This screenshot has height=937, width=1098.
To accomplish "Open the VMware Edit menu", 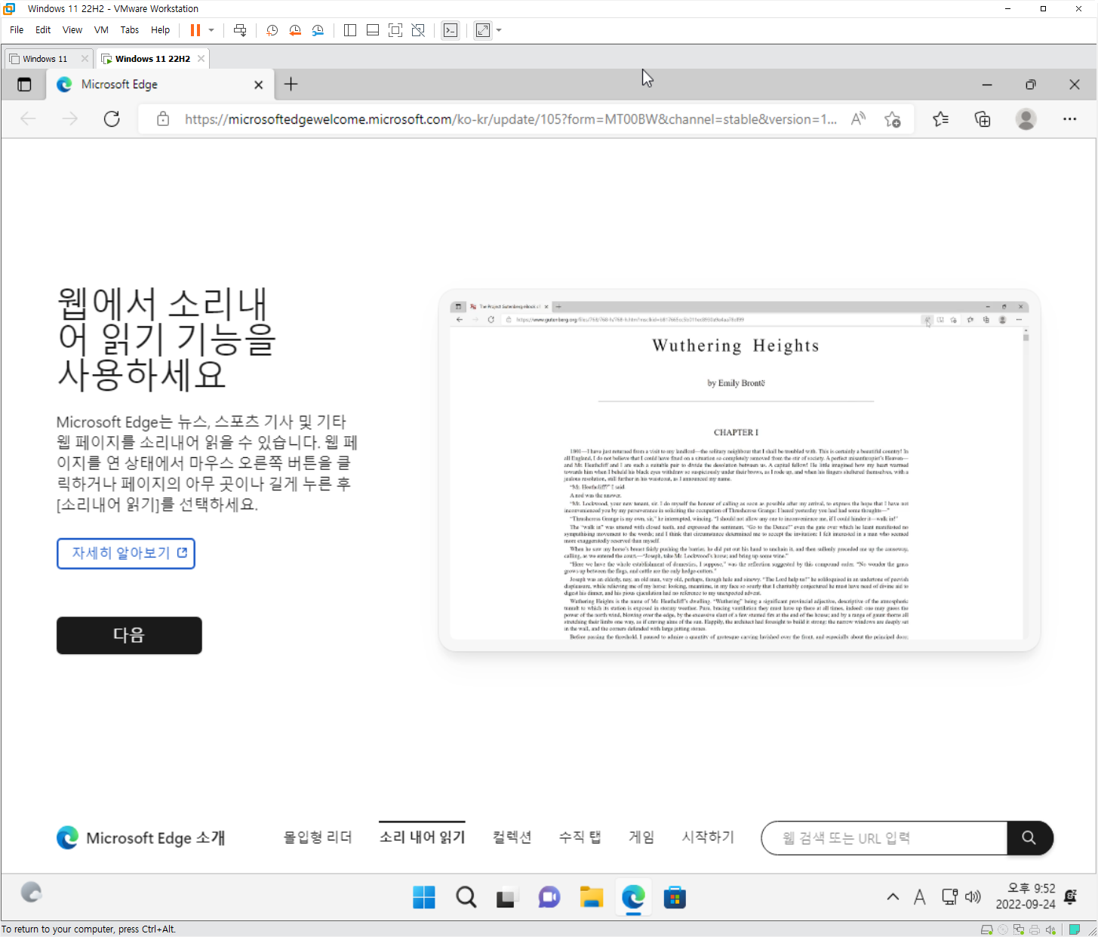I will tap(43, 30).
